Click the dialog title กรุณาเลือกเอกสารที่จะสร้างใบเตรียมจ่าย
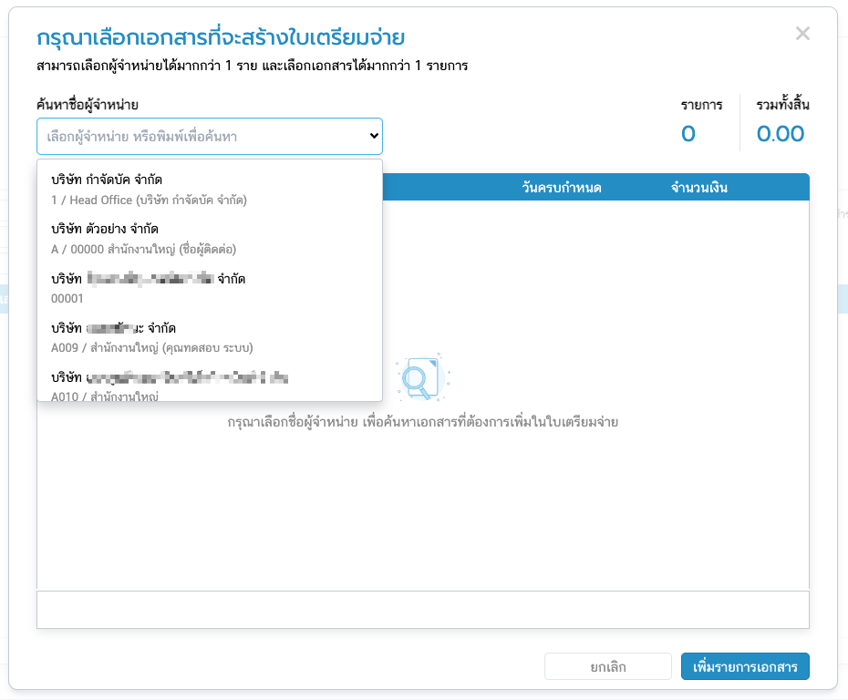Viewport: 848px width, 700px height. [x=221, y=37]
